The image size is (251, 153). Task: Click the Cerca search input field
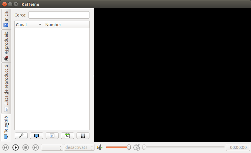click(x=59, y=15)
